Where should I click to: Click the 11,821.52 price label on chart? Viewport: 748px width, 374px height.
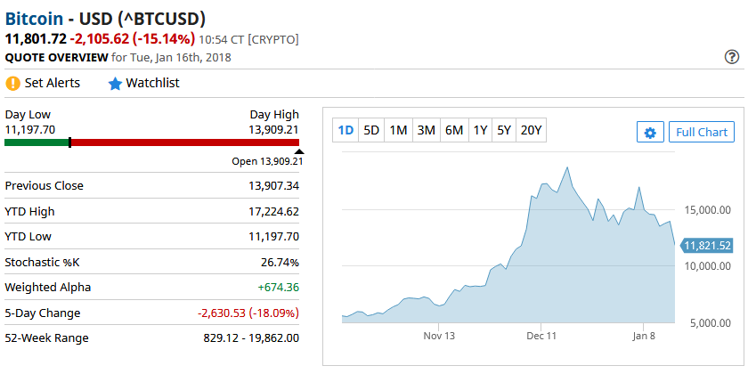tap(707, 246)
